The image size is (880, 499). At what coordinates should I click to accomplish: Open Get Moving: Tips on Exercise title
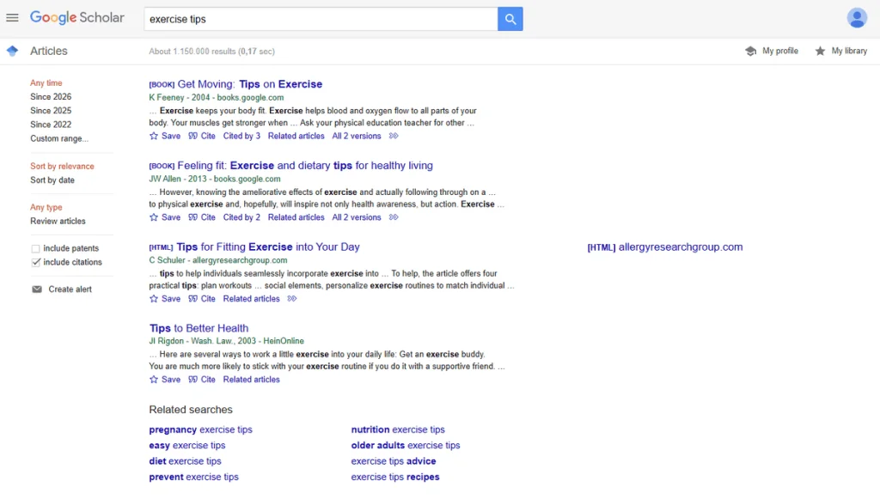[x=250, y=84]
